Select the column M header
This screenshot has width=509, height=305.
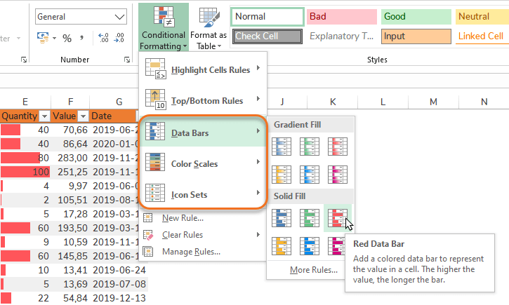(x=433, y=102)
